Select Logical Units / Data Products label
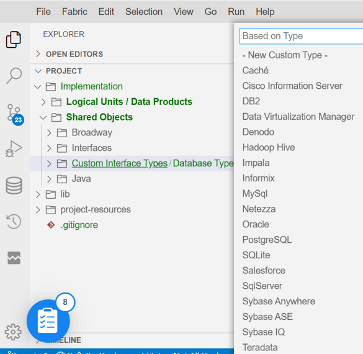 (129, 102)
